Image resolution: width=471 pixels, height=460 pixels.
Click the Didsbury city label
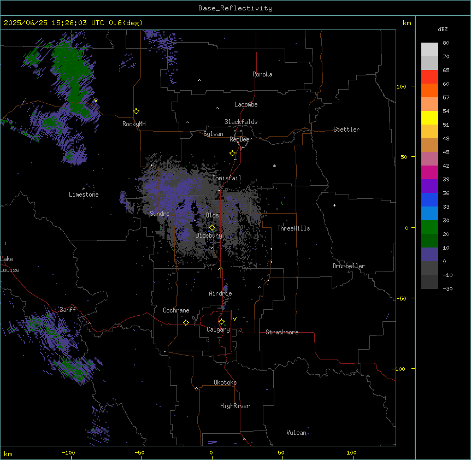[x=209, y=235]
